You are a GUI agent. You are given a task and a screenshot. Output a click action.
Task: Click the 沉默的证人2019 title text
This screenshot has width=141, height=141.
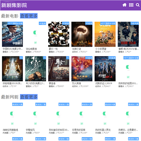pos(104,83)
